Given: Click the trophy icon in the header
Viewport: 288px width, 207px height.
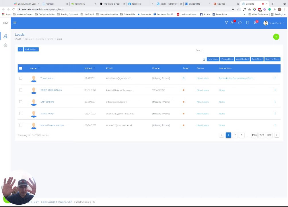Looking at the screenshot, I should (x=226, y=23).
